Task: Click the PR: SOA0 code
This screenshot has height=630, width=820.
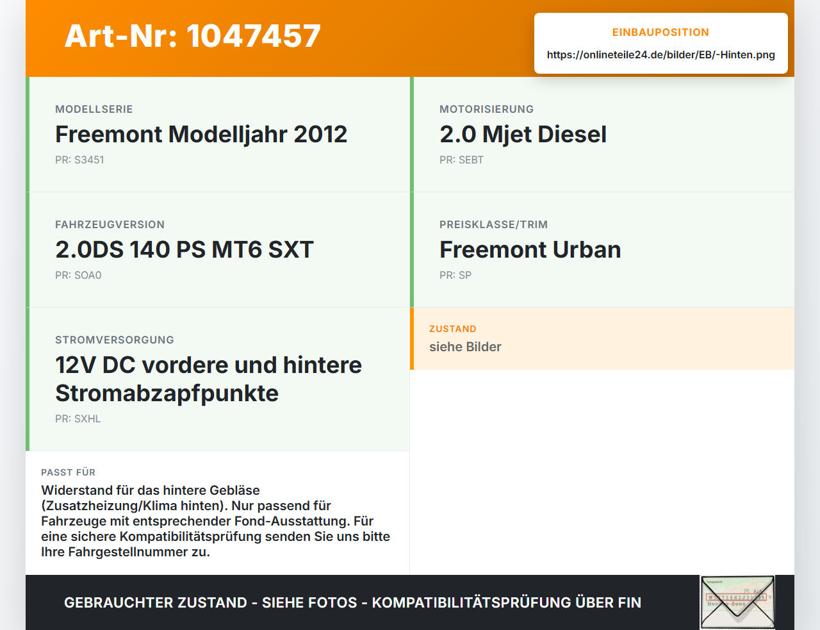Action: tap(78, 275)
